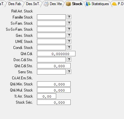Open the Des.Fab. tab
124x119 pixels.
pyautogui.click(x=15, y=4)
